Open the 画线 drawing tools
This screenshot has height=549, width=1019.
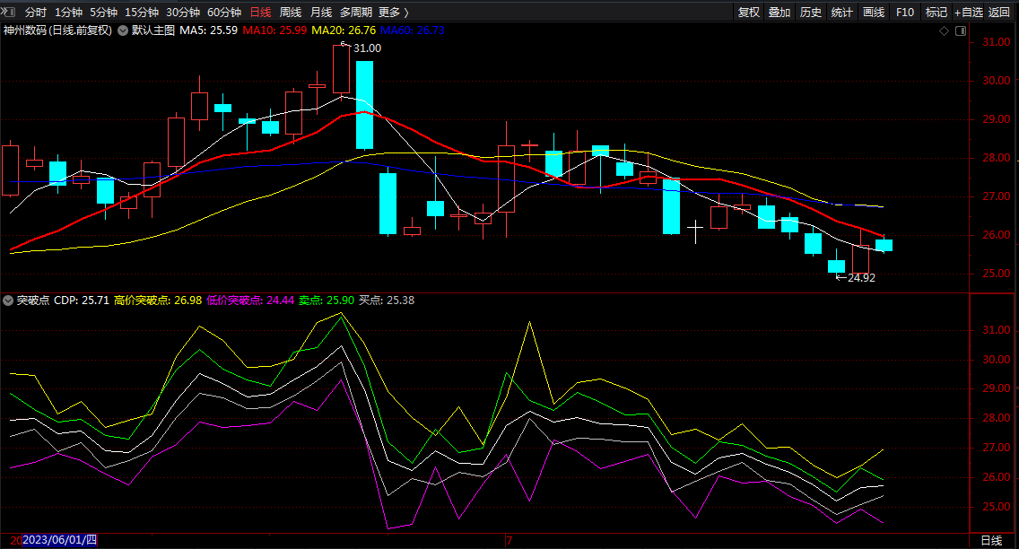(874, 13)
